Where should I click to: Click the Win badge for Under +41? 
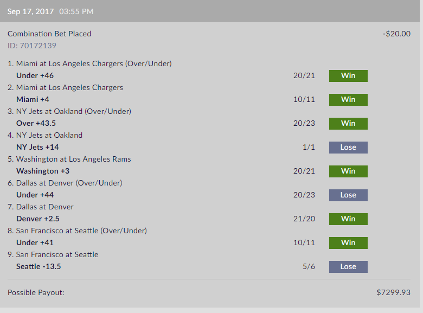tap(348, 243)
